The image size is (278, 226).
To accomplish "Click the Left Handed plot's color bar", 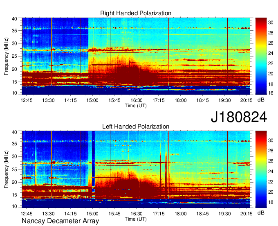I will pos(261,169).
